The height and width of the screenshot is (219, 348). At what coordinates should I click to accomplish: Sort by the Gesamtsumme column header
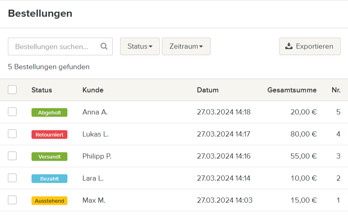(292, 90)
